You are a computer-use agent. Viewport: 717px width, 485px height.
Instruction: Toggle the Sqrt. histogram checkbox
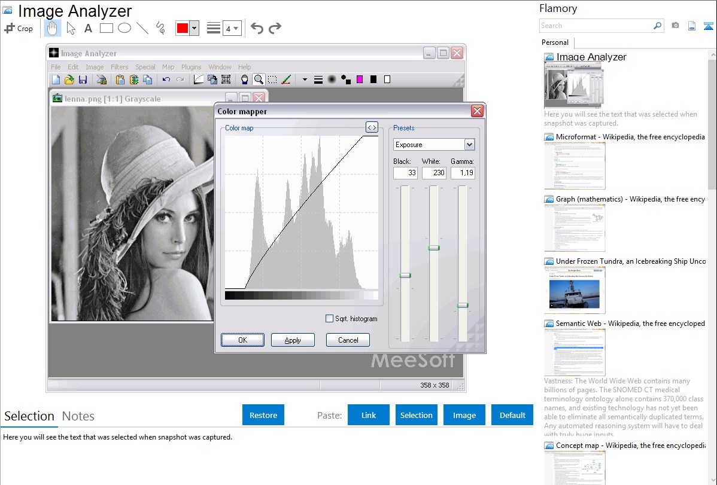click(x=329, y=319)
